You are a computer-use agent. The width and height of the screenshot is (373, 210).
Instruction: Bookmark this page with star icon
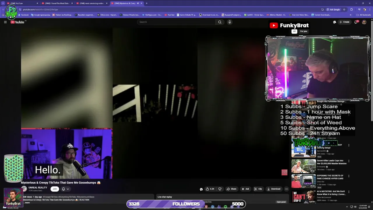344,9
